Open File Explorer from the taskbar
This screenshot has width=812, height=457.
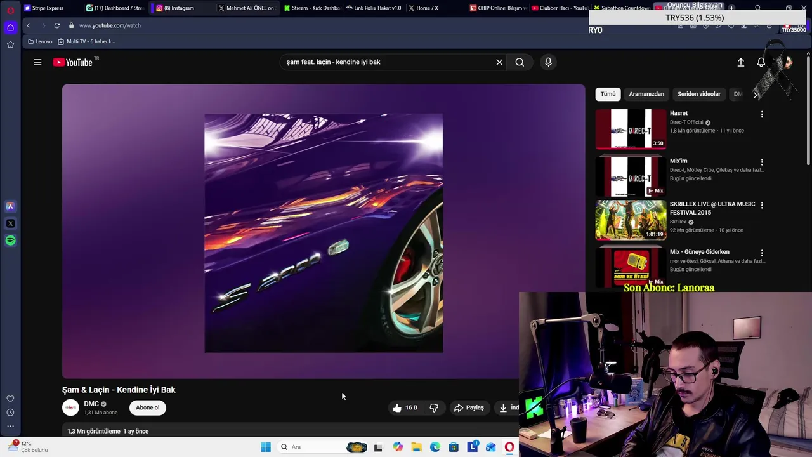click(416, 447)
